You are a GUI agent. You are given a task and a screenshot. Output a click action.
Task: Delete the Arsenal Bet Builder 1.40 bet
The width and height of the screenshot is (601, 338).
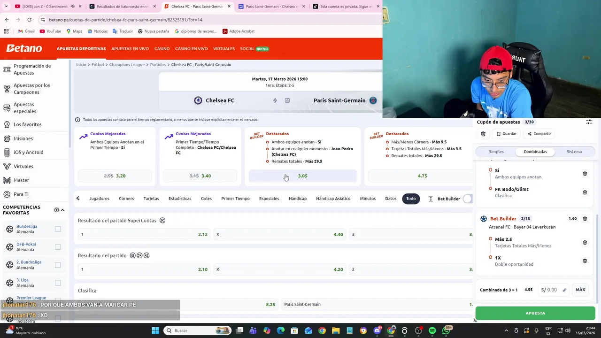pyautogui.click(x=585, y=219)
